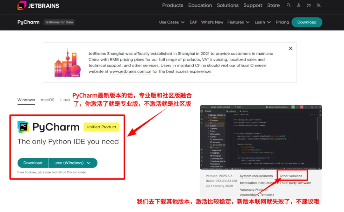Open the Store menu
Image resolution: width=344 pixels, height=212 pixels.
click(x=273, y=5)
